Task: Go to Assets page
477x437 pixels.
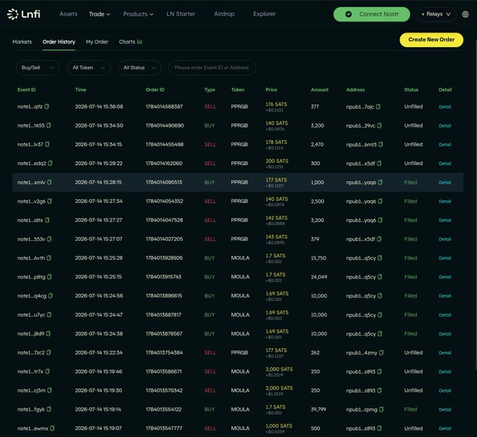Action: (69, 14)
